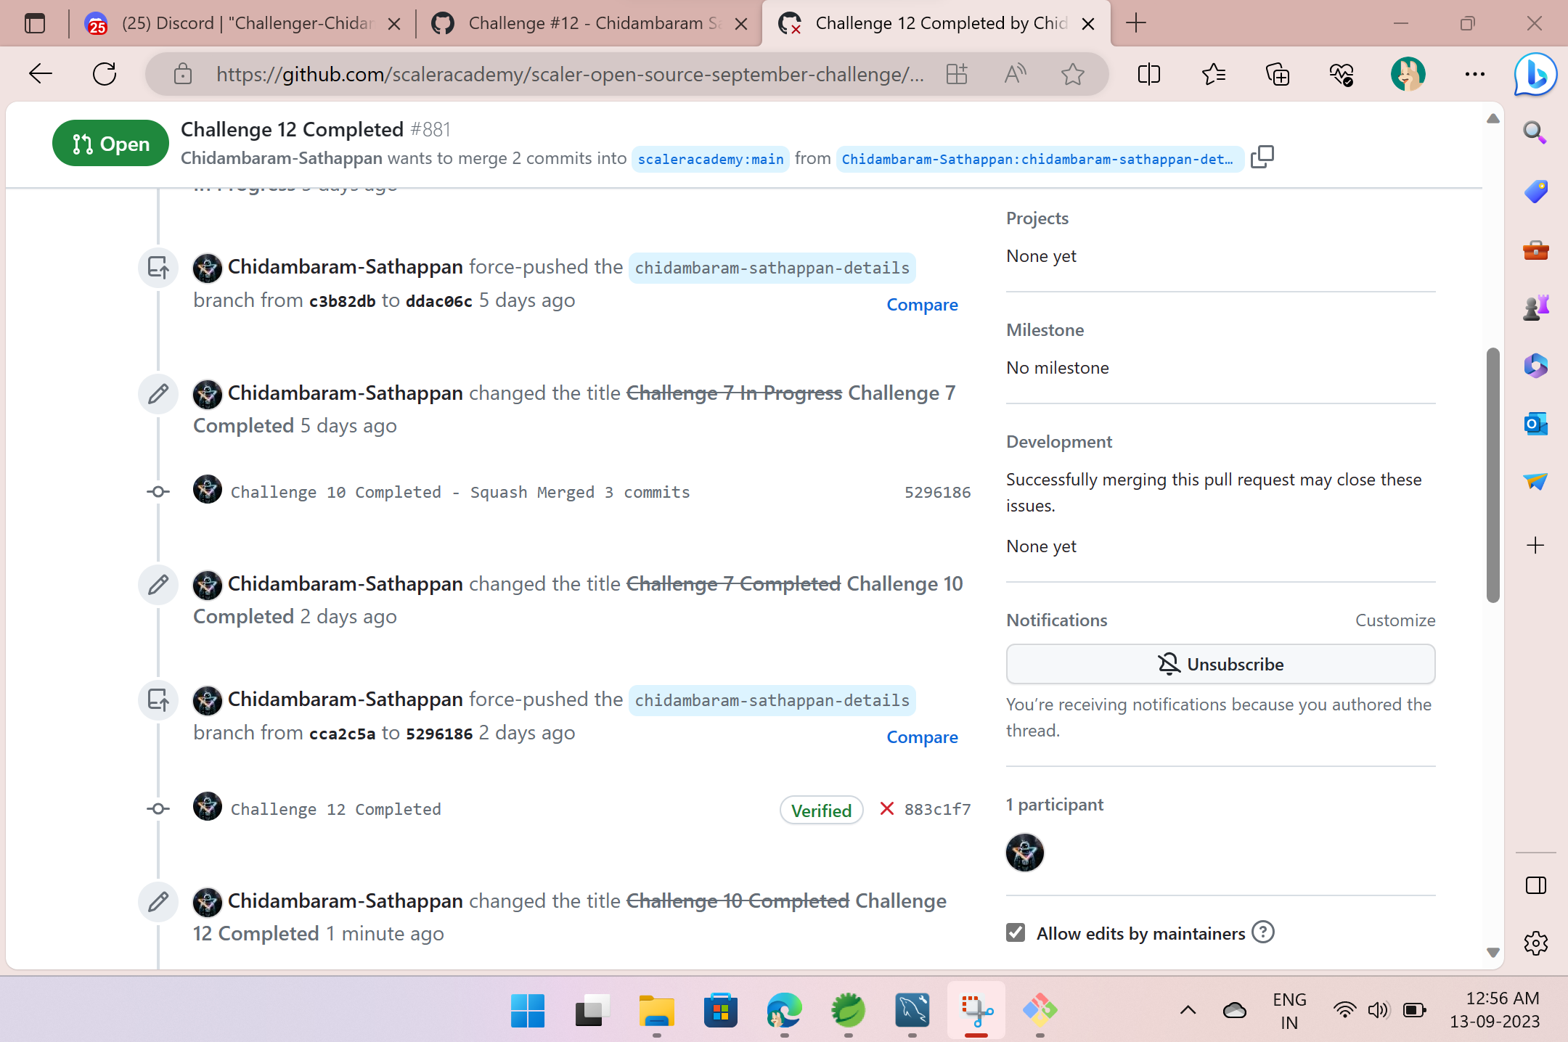
Task: Open the Bing Chat sidebar
Action: [x=1534, y=73]
